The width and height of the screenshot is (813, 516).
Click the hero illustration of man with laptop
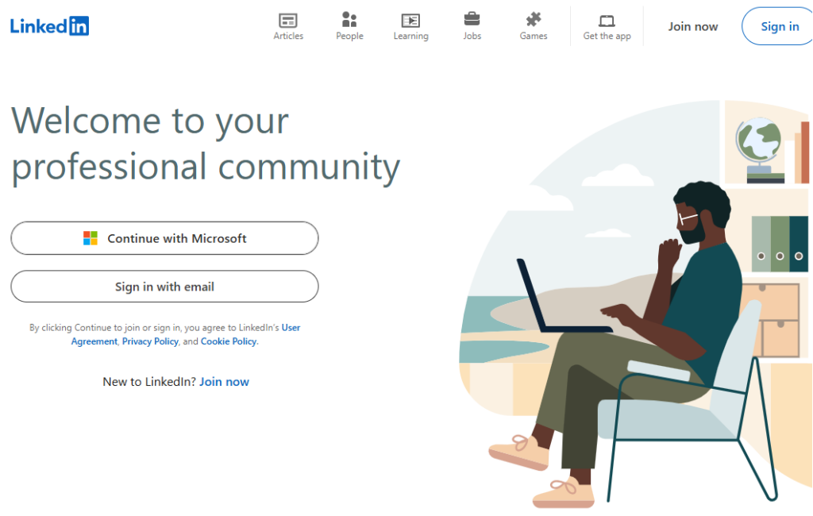pyautogui.click(x=636, y=304)
